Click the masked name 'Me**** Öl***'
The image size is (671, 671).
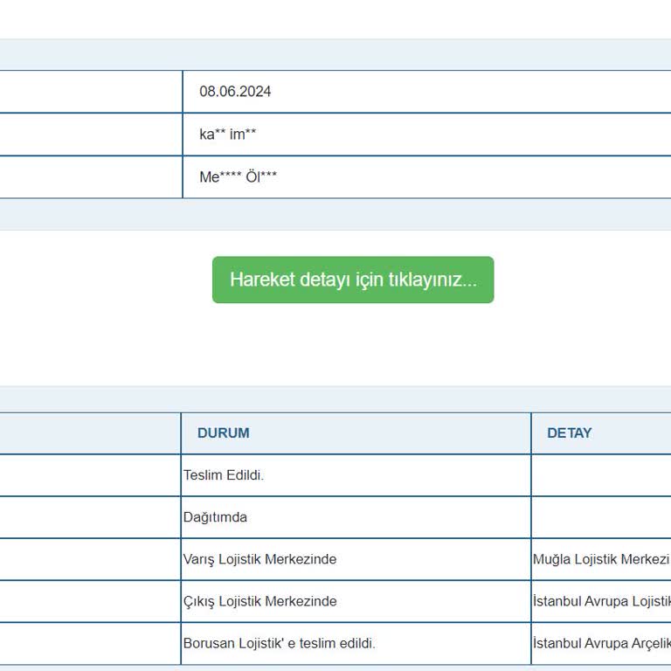click(238, 177)
